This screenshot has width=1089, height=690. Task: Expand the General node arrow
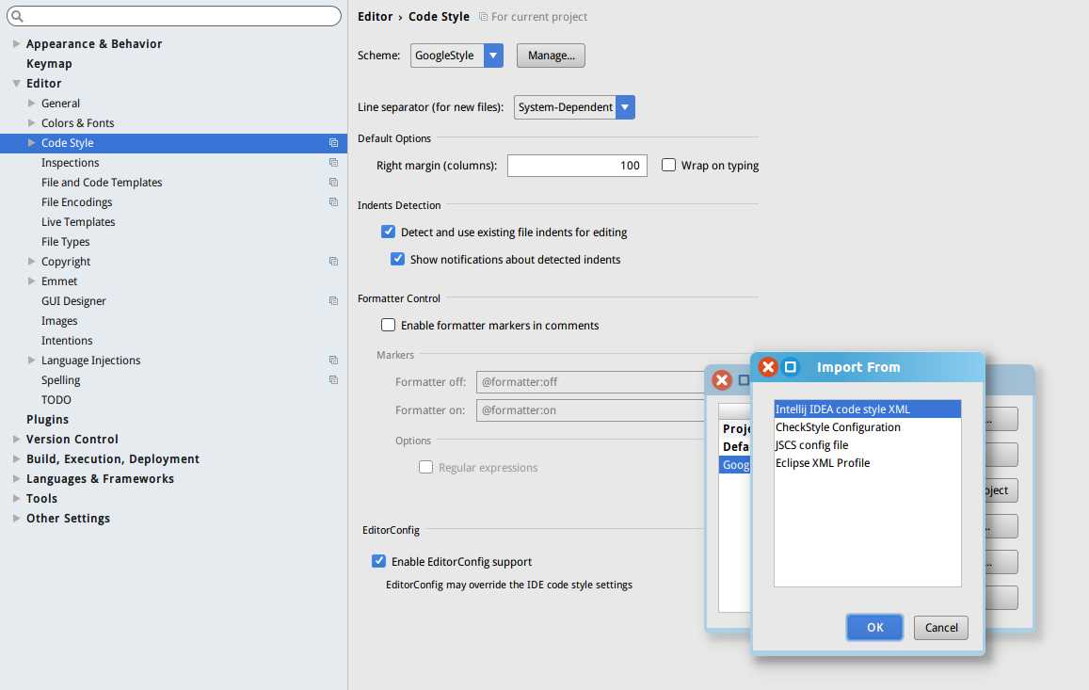click(31, 103)
